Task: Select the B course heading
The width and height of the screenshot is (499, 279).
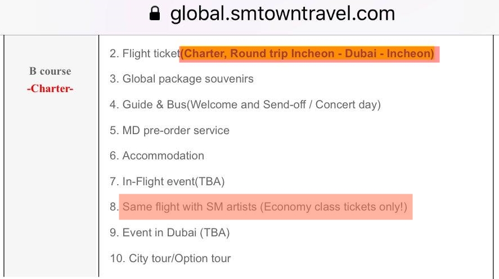Action: [50, 71]
